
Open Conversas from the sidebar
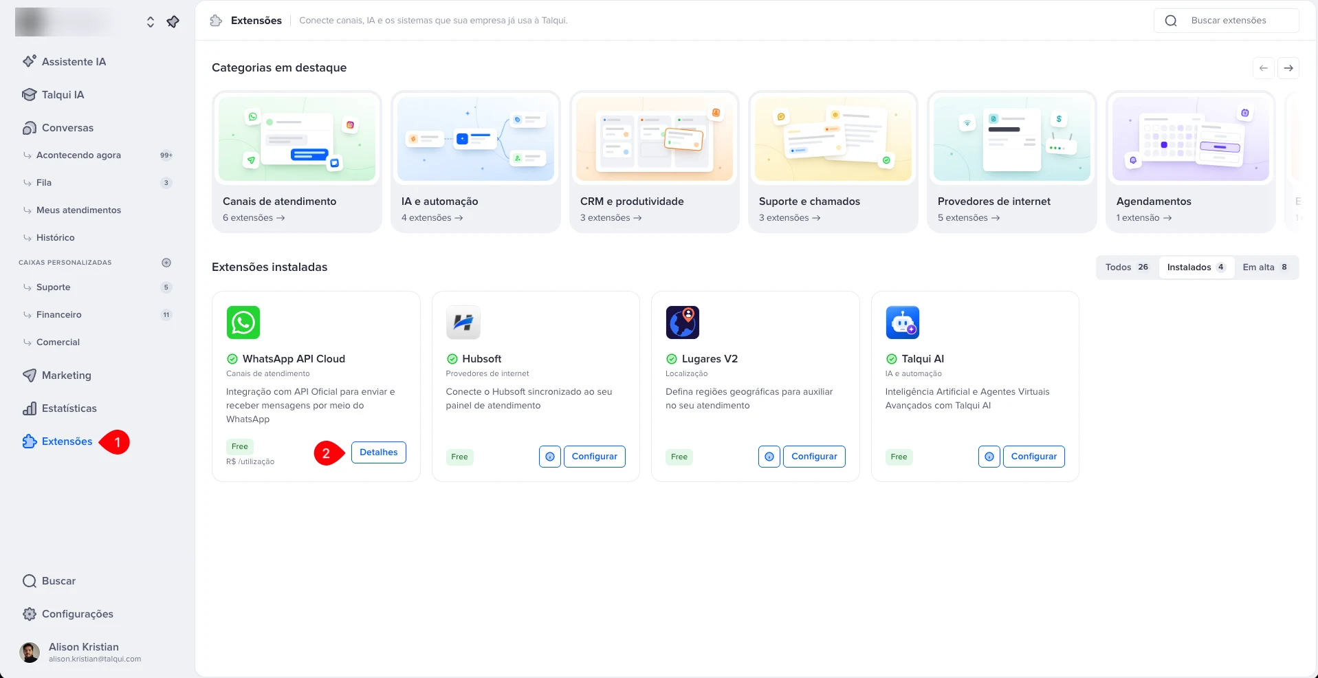tap(58, 128)
